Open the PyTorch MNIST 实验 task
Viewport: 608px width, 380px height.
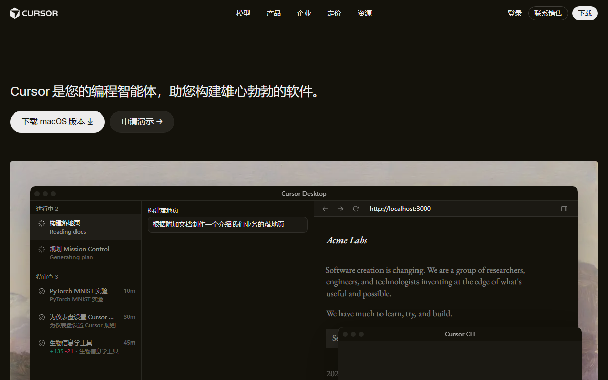tap(86, 295)
